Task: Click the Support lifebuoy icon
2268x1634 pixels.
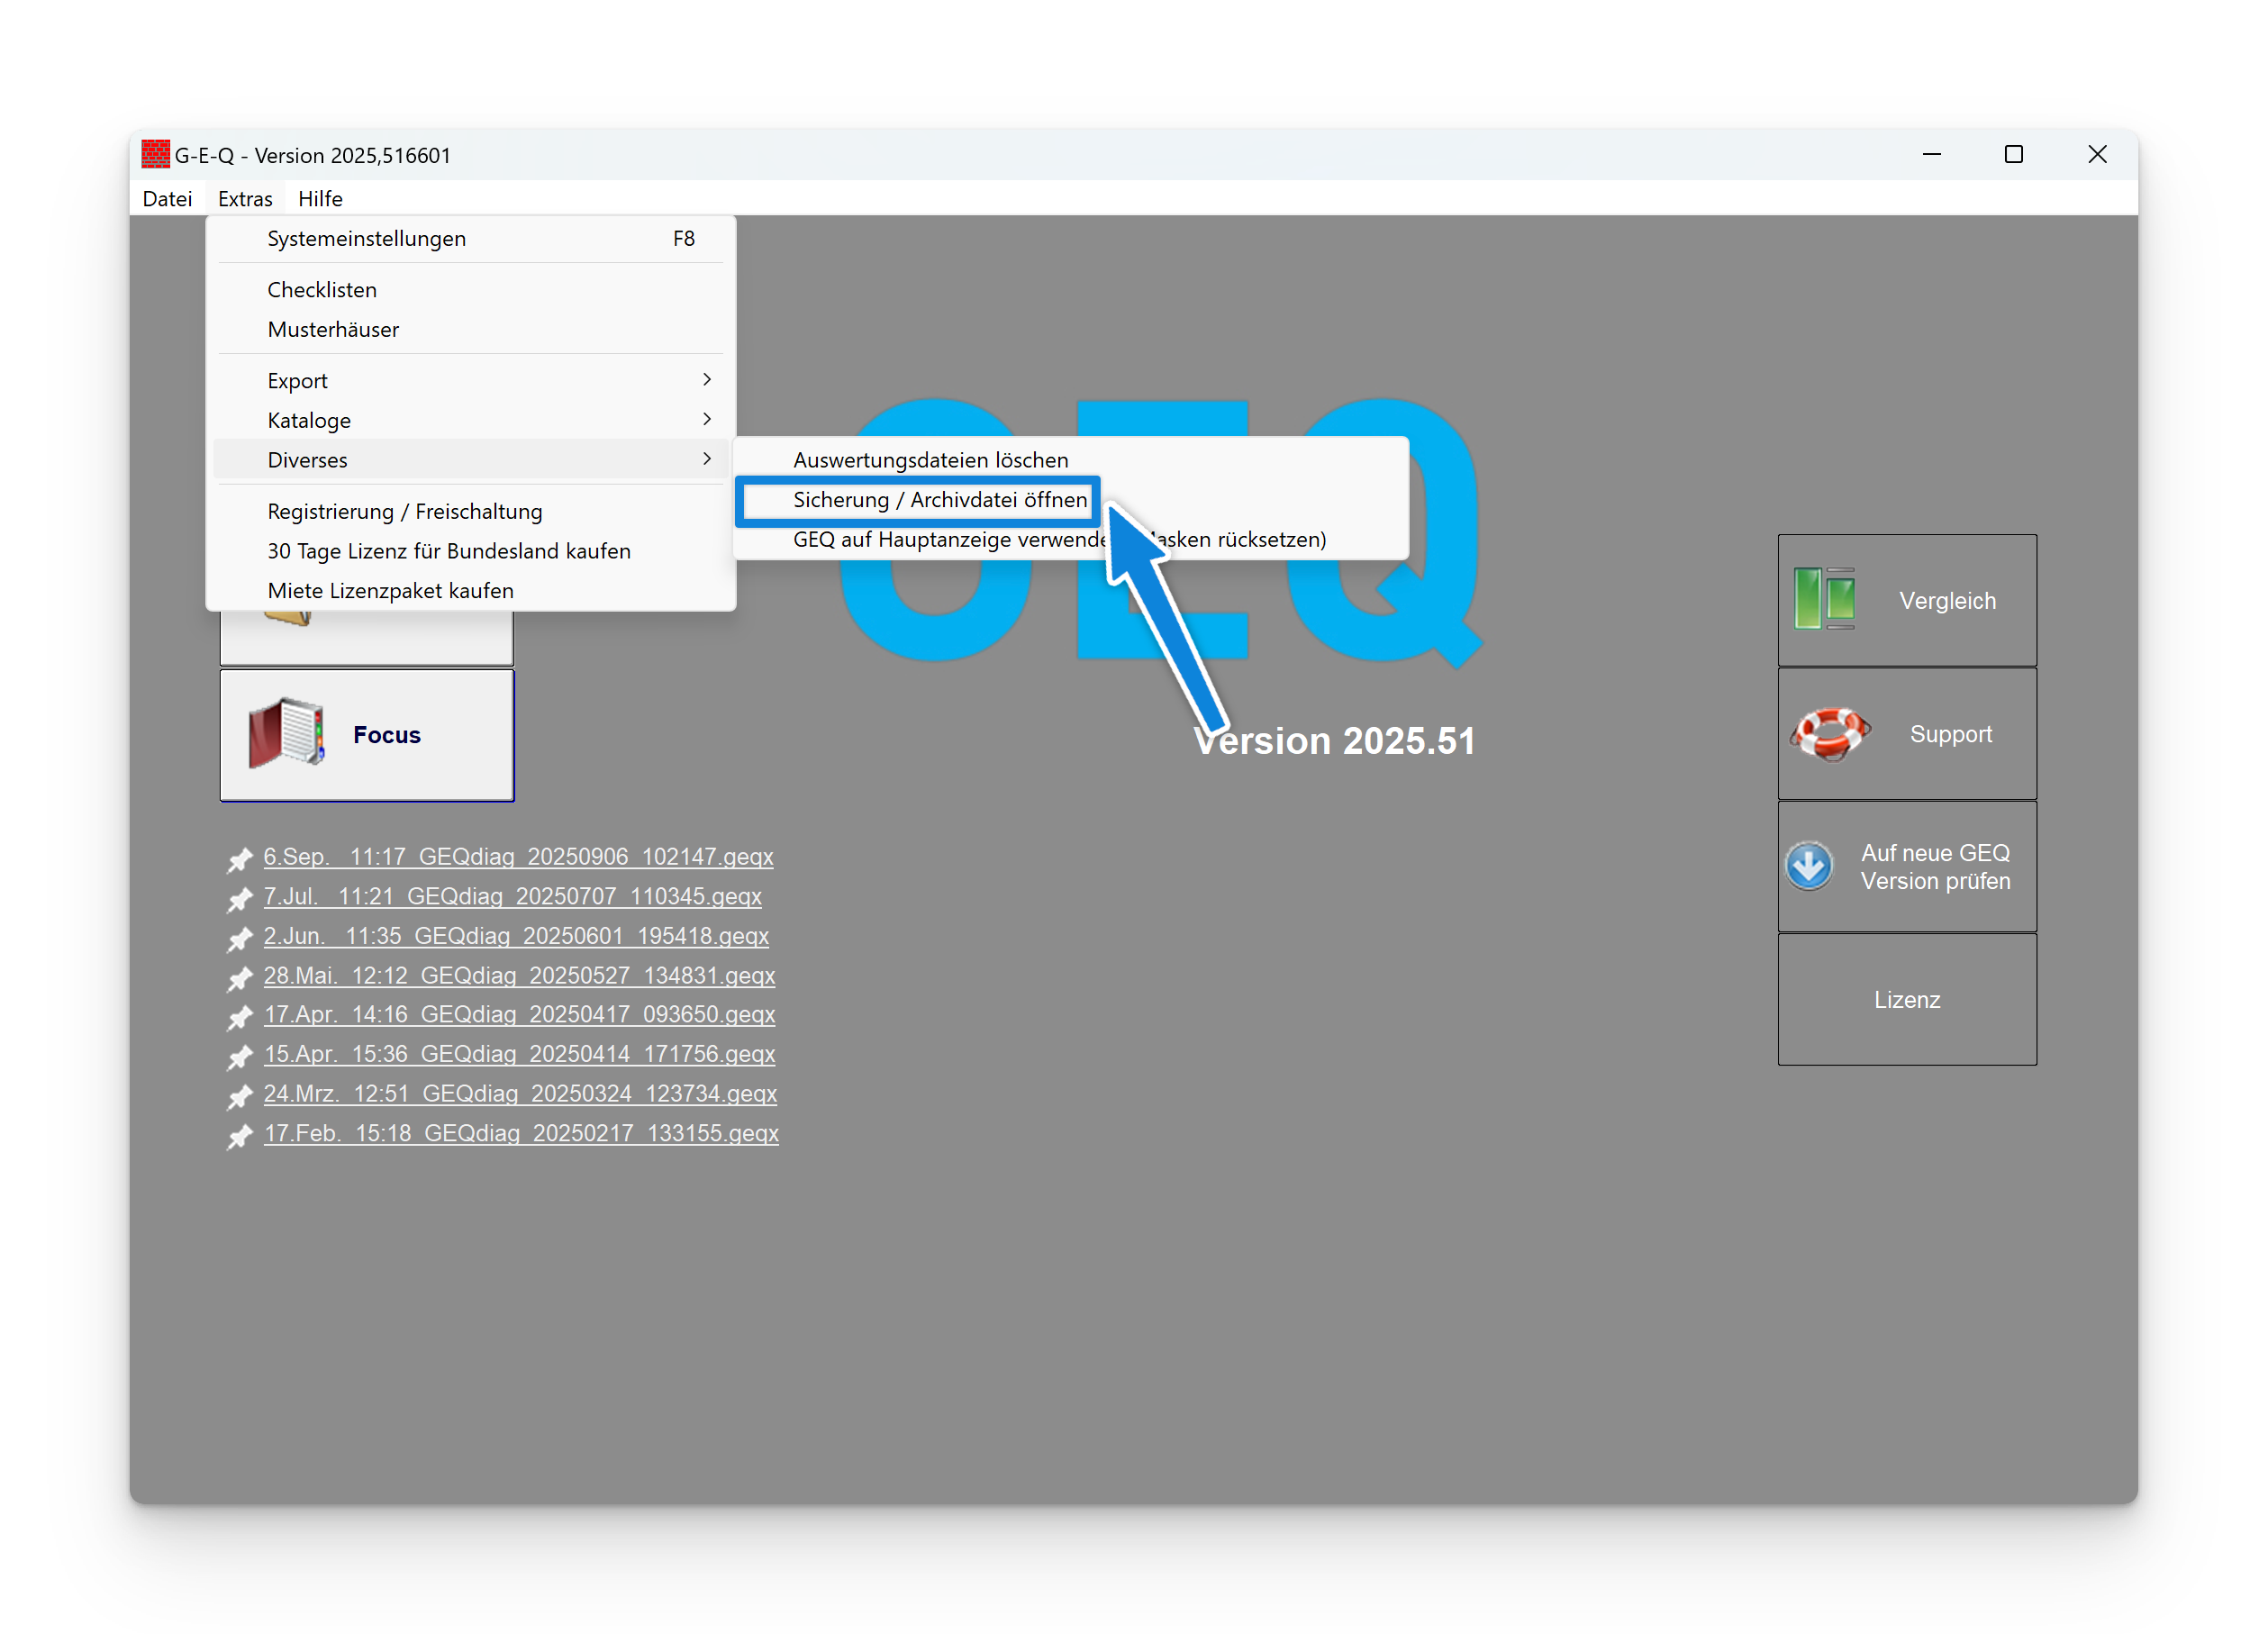Action: (1829, 733)
